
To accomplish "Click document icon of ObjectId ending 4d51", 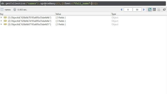I will pyautogui.click(x=5, y=24).
